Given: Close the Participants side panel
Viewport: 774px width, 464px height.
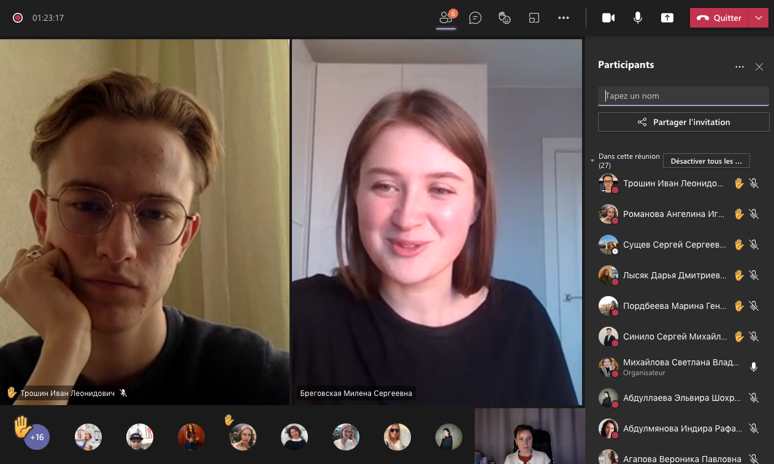Looking at the screenshot, I should [759, 67].
